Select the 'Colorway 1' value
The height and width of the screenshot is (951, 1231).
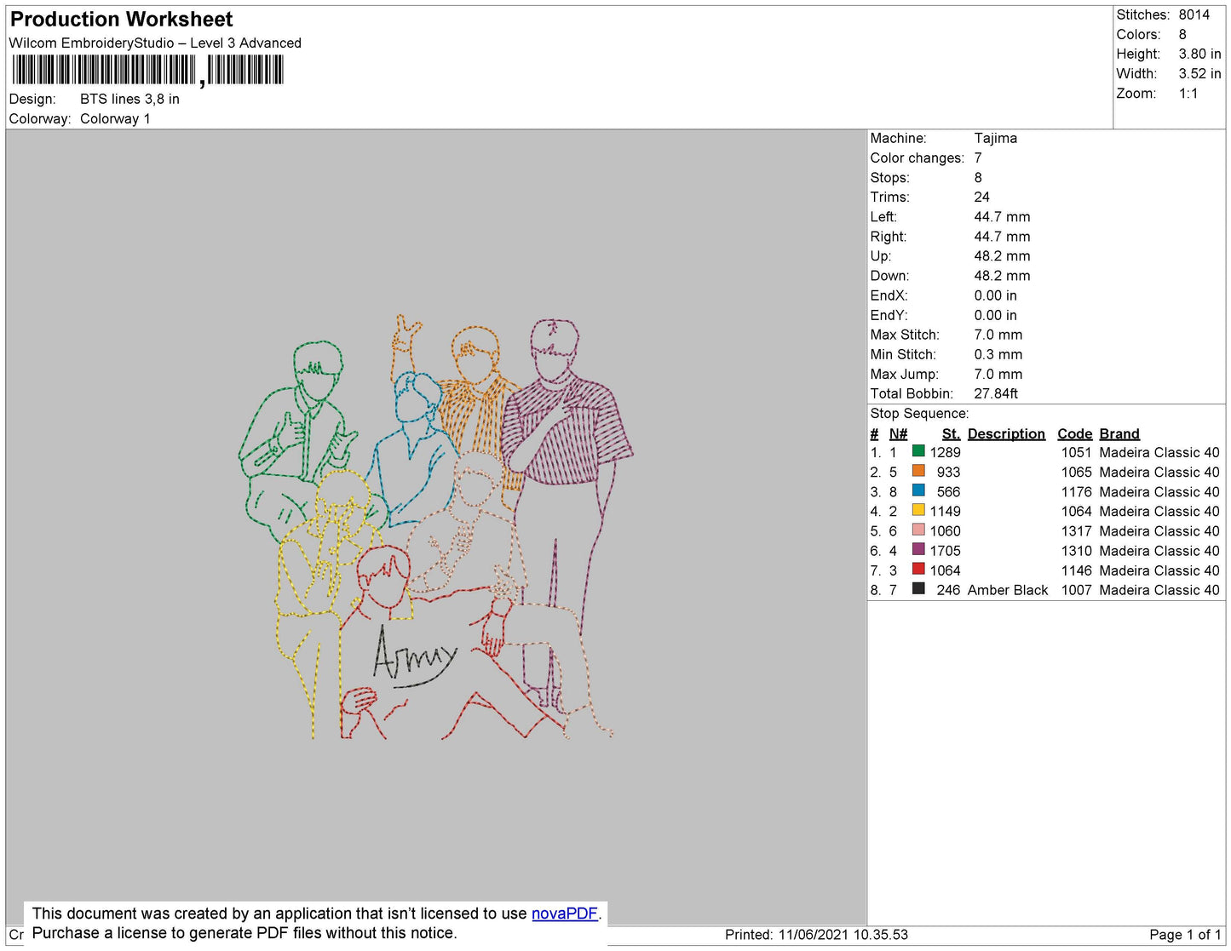[x=115, y=119]
